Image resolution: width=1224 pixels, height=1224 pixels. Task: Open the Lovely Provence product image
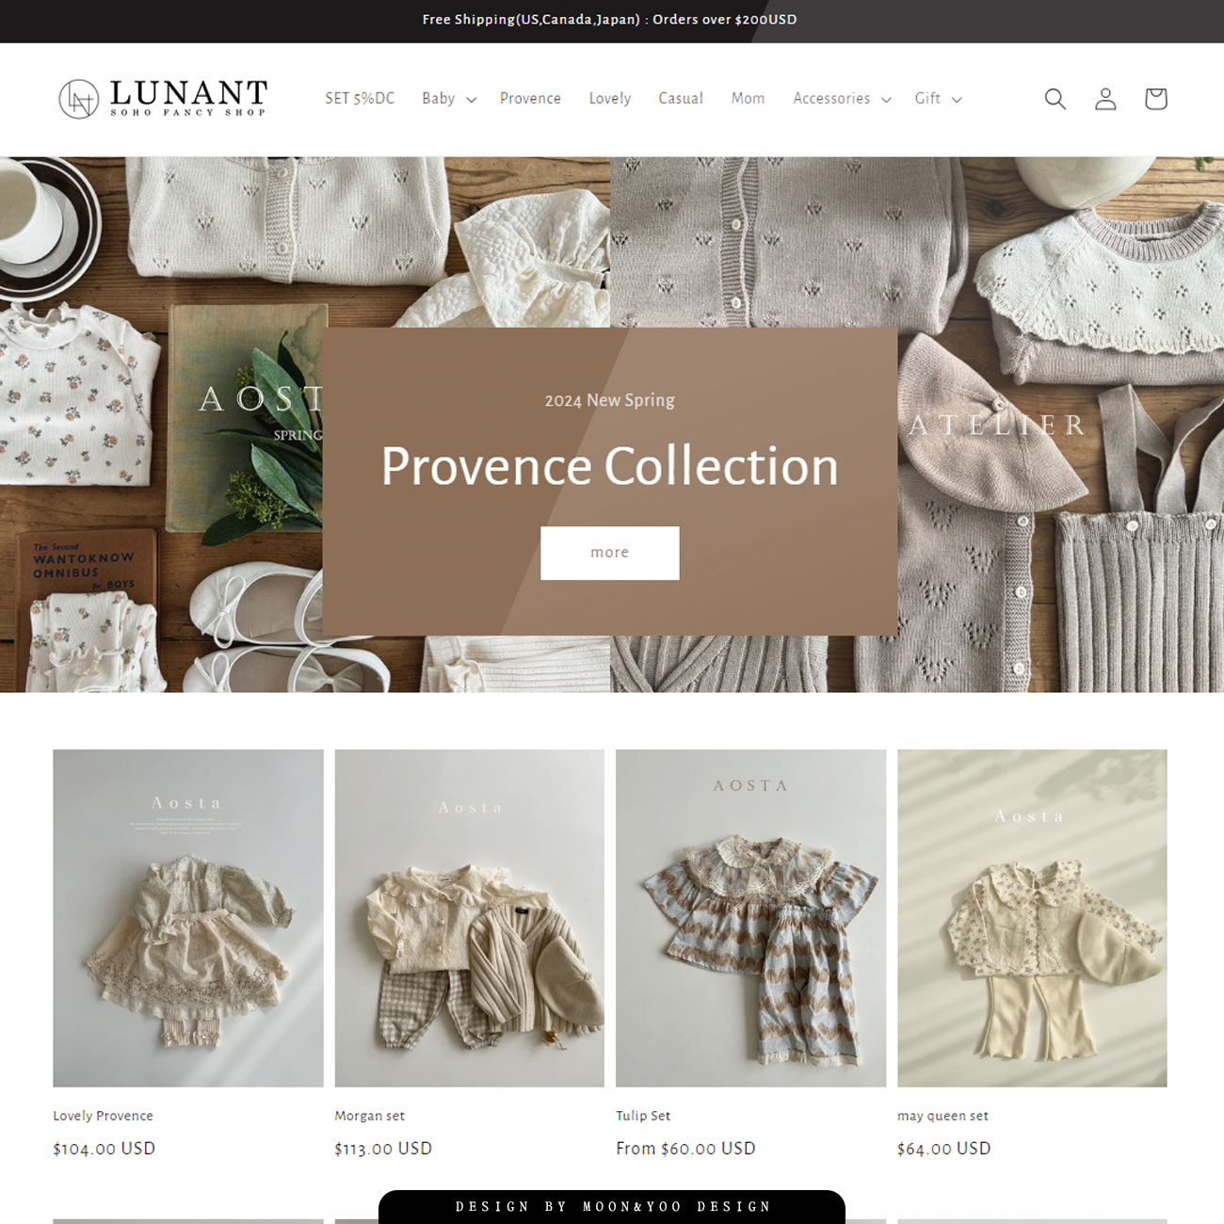188,918
